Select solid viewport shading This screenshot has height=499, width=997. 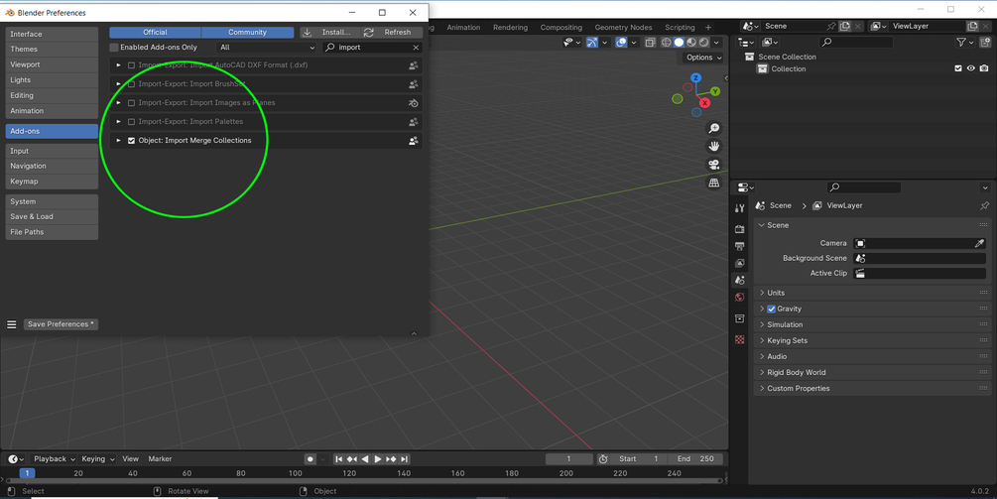pyautogui.click(x=680, y=42)
